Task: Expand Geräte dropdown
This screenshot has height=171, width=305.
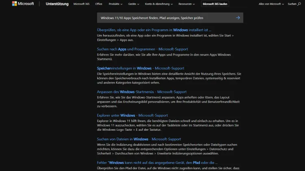Action: coord(134,4)
